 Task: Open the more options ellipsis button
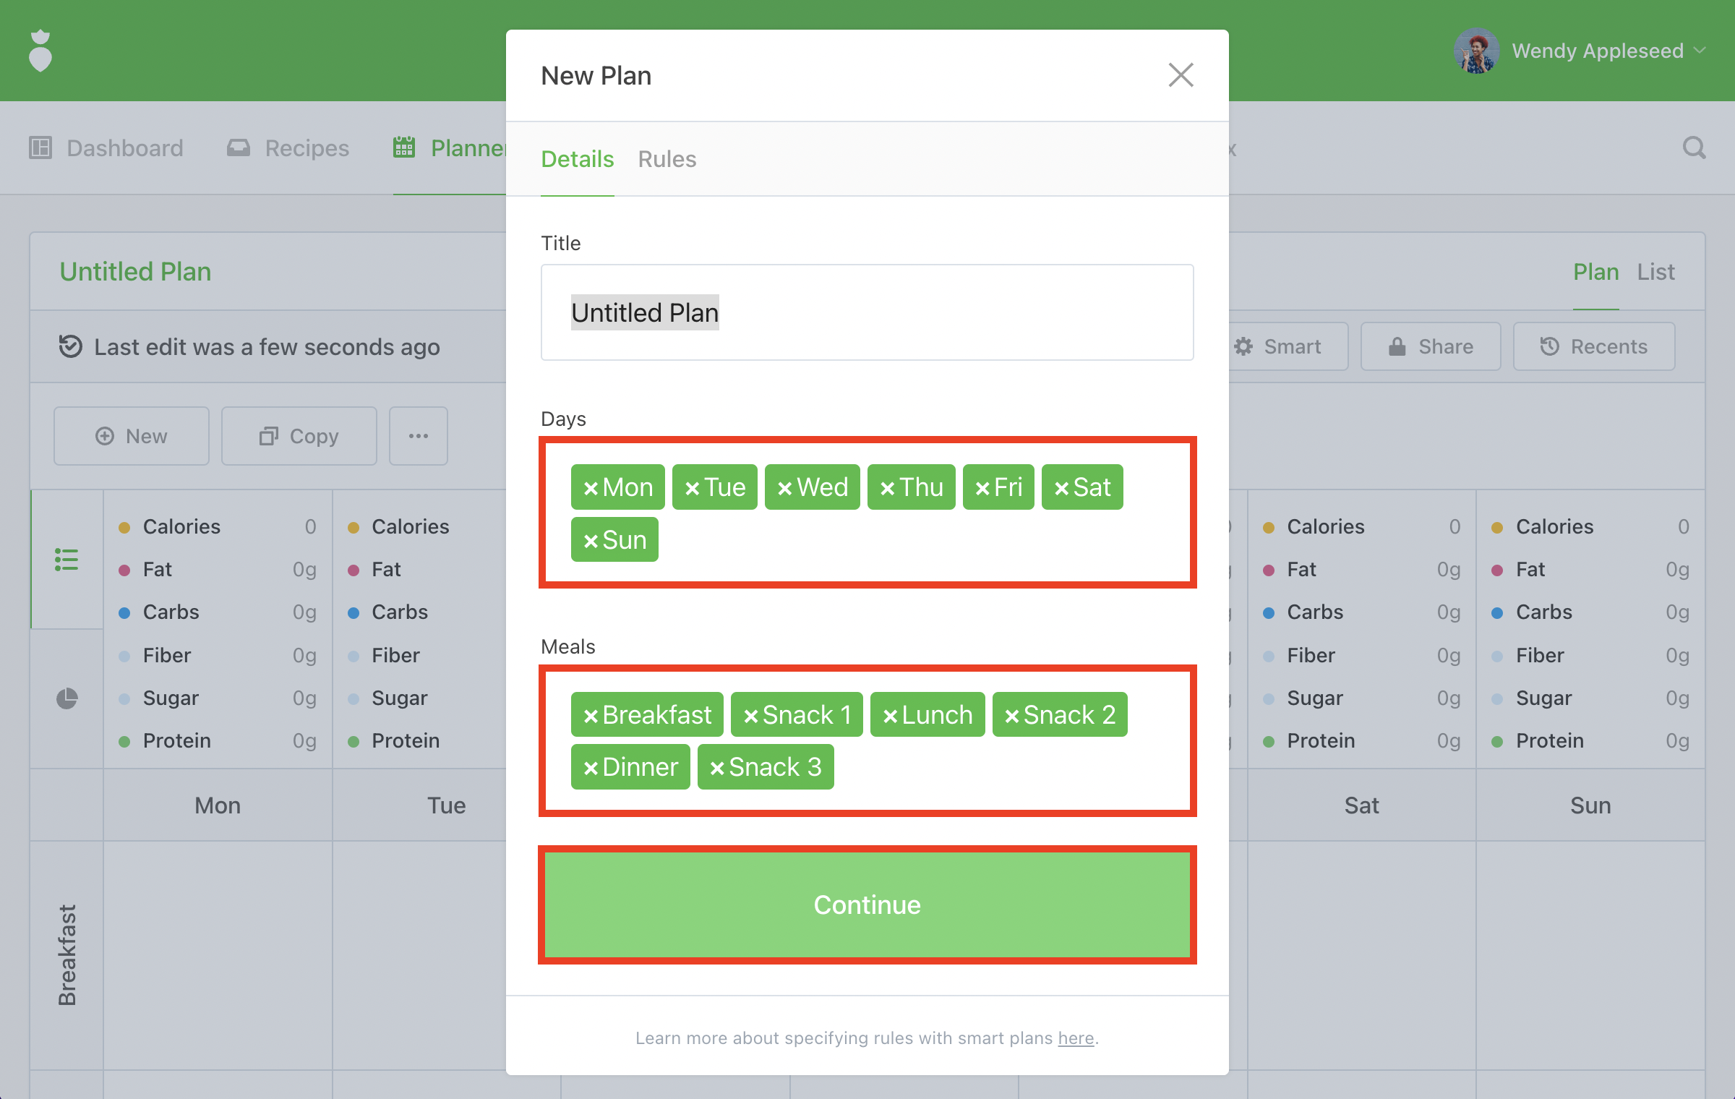tap(418, 436)
